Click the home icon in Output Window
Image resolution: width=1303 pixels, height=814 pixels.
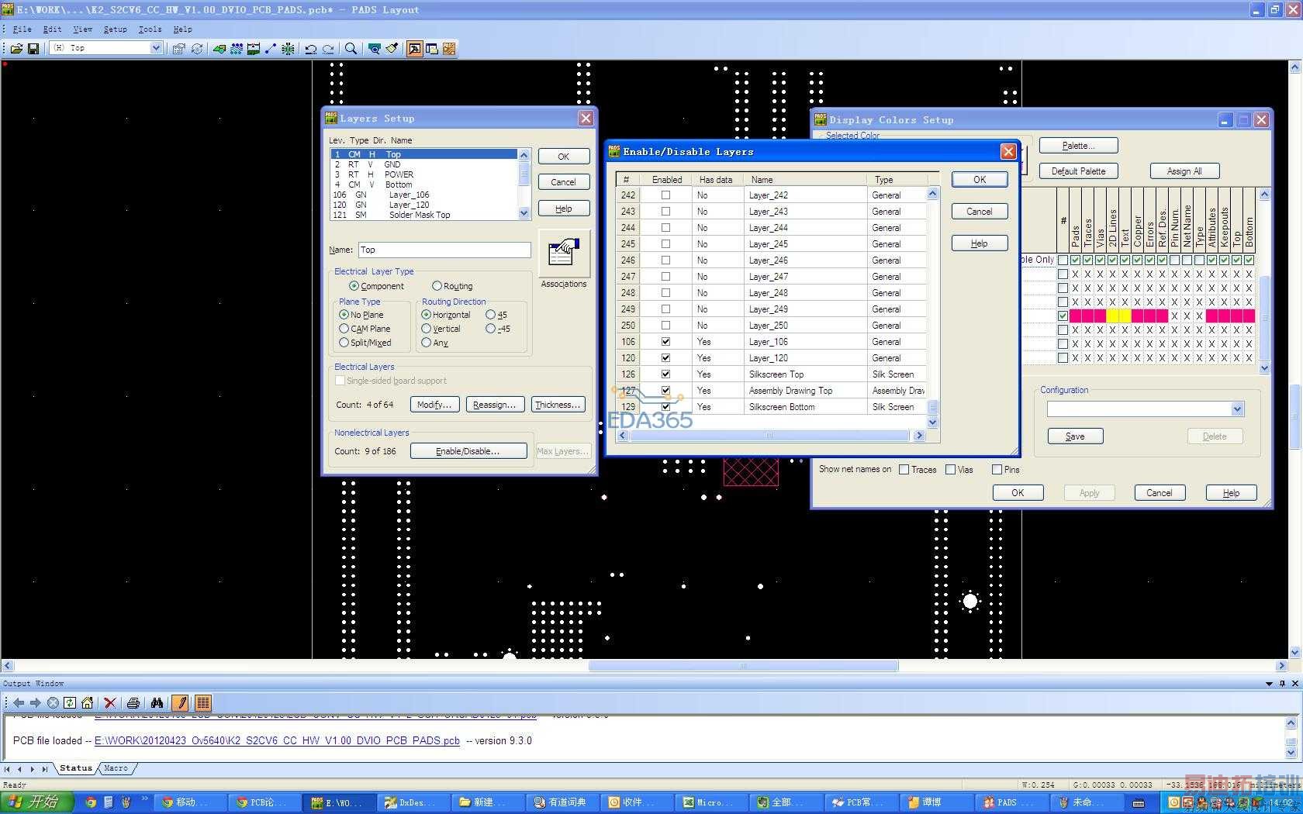pos(88,703)
